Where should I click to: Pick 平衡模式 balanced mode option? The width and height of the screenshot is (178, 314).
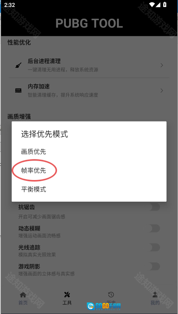tap(34, 189)
